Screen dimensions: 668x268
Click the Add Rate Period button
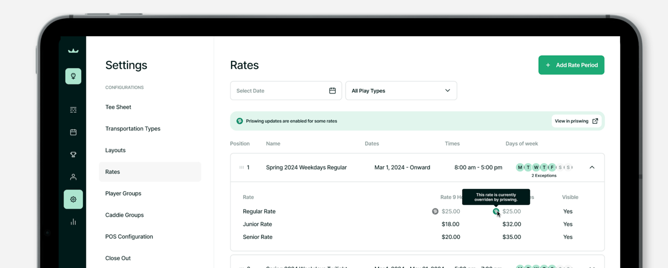pos(571,65)
